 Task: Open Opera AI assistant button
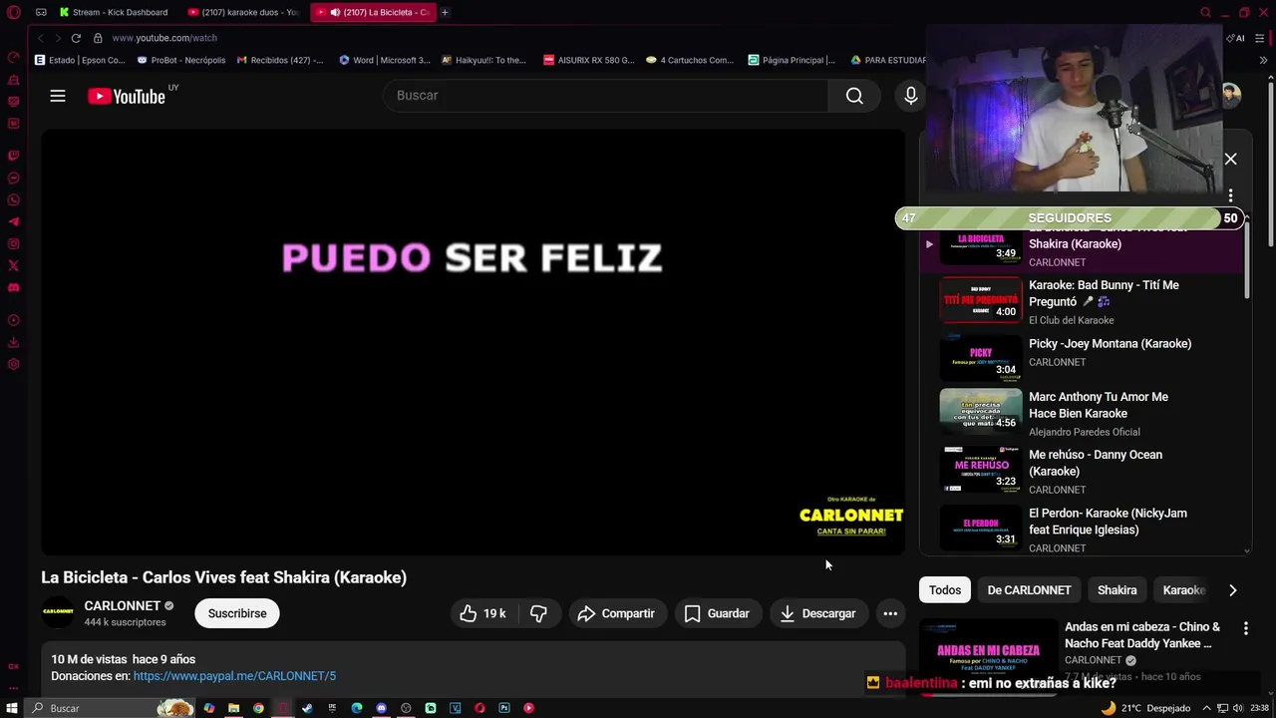[1237, 38]
